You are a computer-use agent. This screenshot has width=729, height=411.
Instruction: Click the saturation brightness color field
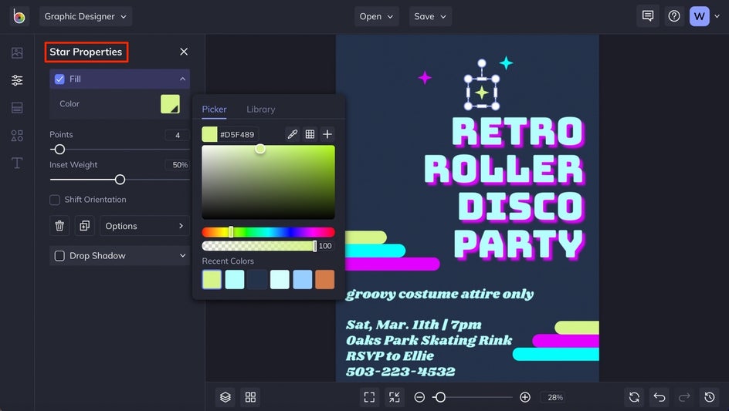(268, 182)
